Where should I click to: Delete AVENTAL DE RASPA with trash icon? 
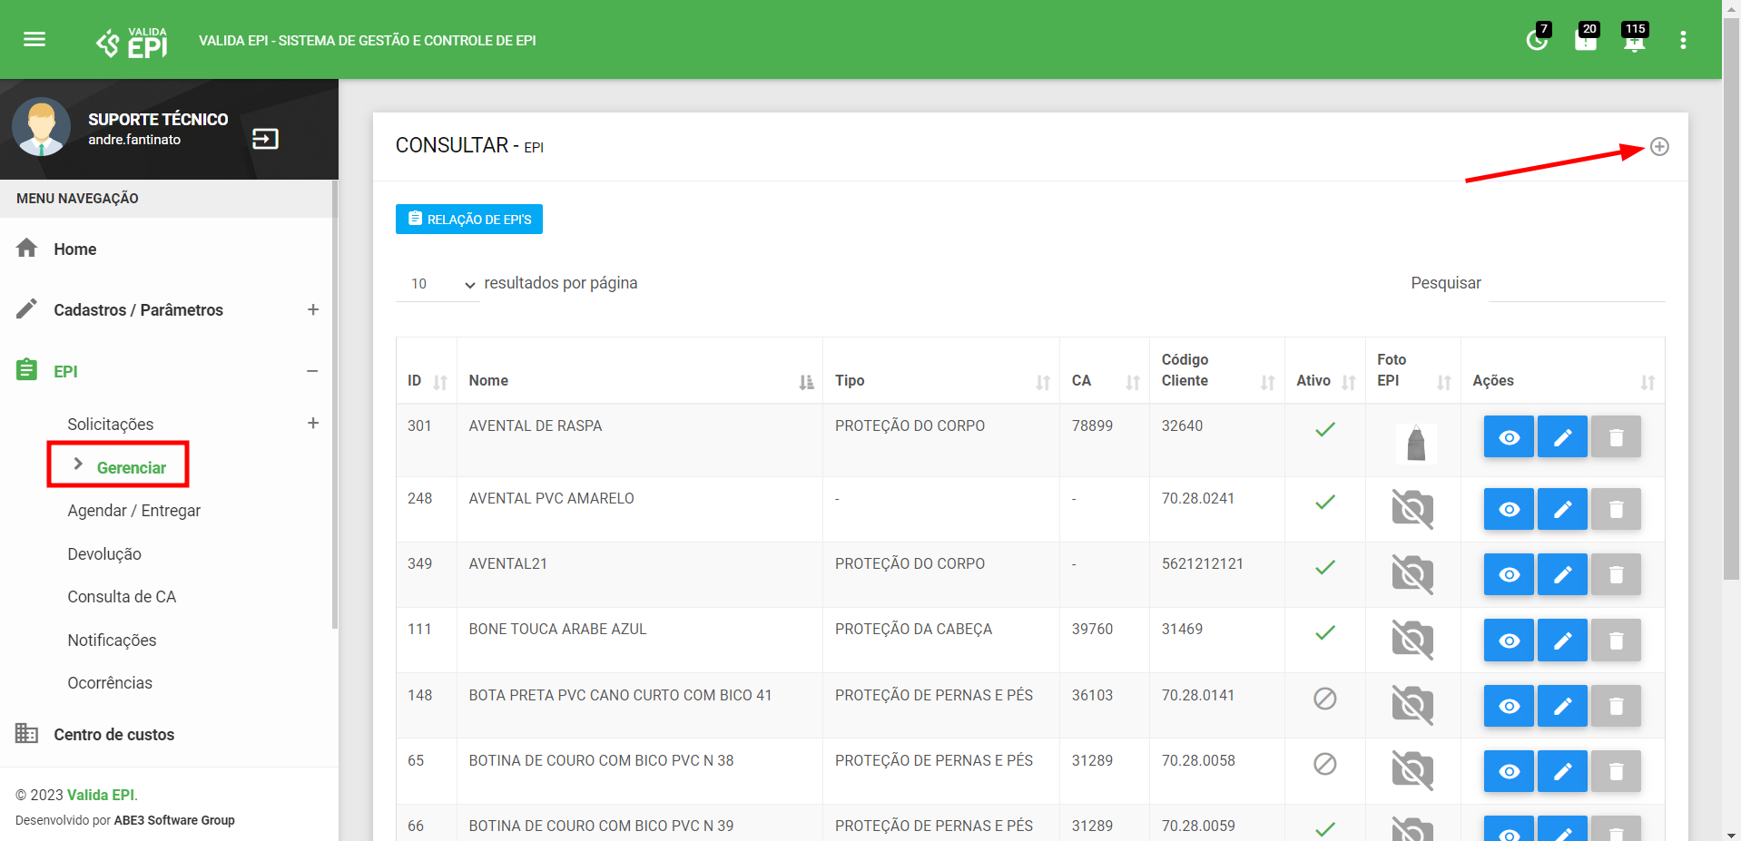pos(1616,436)
